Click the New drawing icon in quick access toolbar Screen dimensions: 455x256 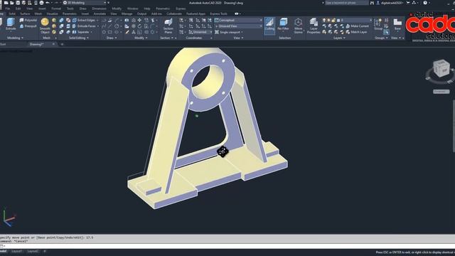pos(6,3)
